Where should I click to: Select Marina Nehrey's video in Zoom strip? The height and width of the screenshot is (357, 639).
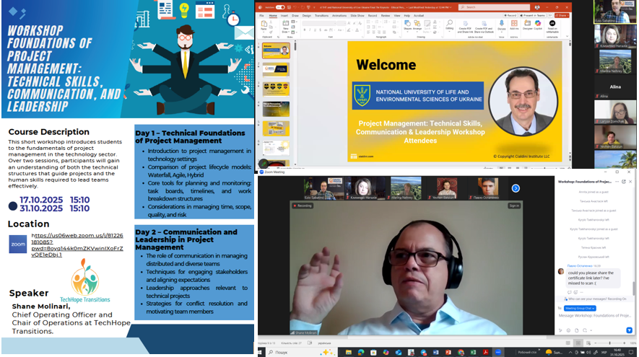(406, 188)
